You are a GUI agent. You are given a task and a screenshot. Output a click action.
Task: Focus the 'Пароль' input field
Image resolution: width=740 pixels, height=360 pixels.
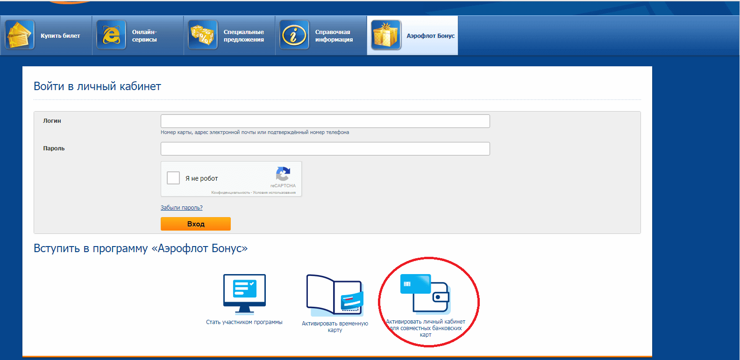coord(325,148)
